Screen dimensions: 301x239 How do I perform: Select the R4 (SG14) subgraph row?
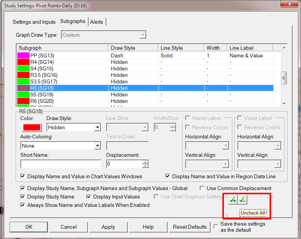(x=145, y=62)
